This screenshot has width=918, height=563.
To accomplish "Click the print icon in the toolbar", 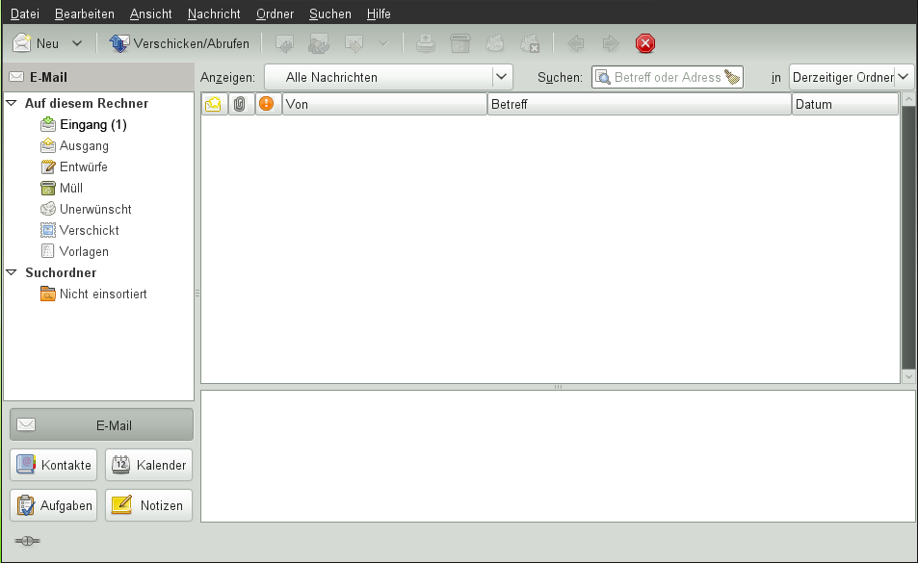I will [x=426, y=43].
